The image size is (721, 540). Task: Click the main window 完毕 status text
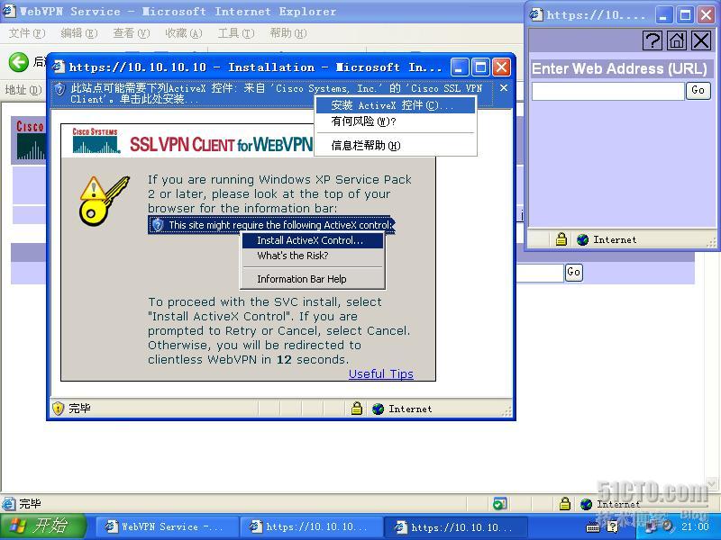tap(30, 504)
